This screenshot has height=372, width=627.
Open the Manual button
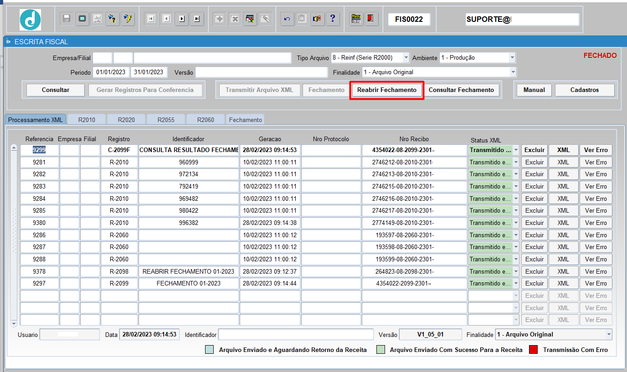pos(534,90)
